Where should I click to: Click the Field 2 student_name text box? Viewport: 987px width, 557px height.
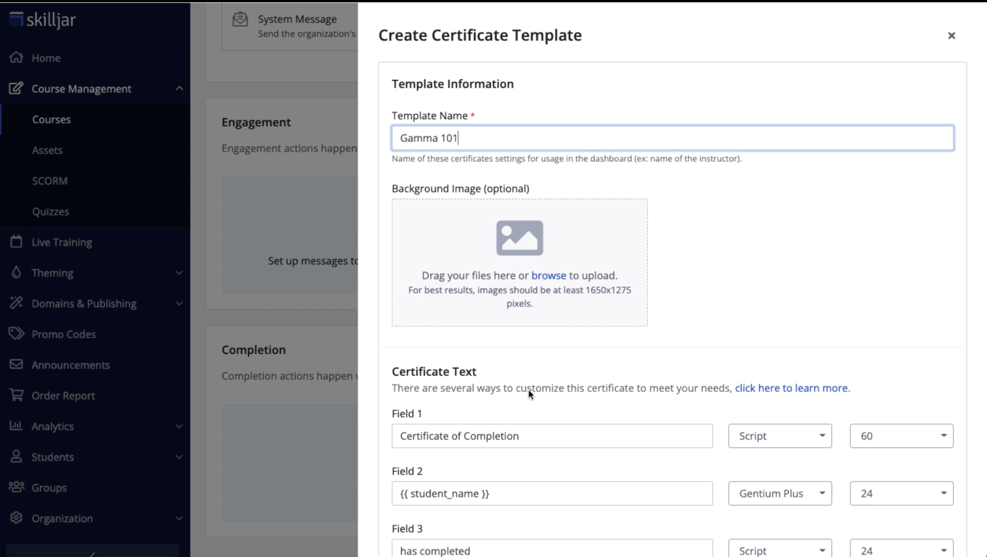click(552, 493)
